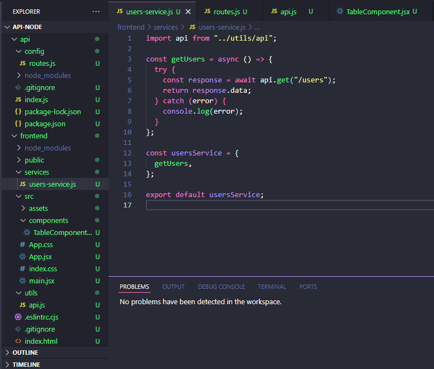Open the DEBUG CONSOLE panel tab
The height and width of the screenshot is (369, 434).
click(x=221, y=287)
